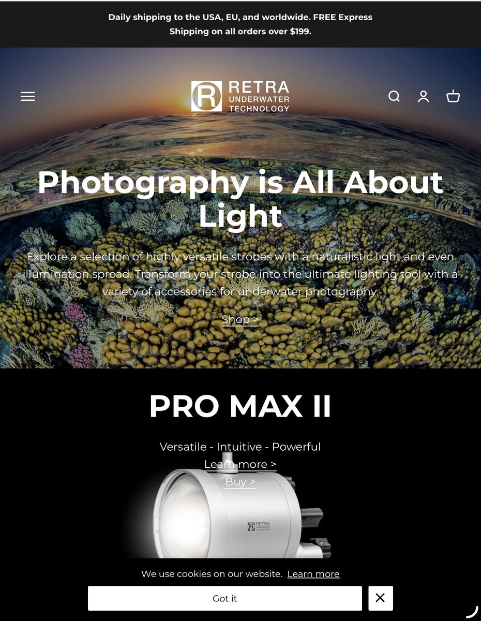
Task: Open PRO MAX II Learn more > link
Action: [240, 464]
